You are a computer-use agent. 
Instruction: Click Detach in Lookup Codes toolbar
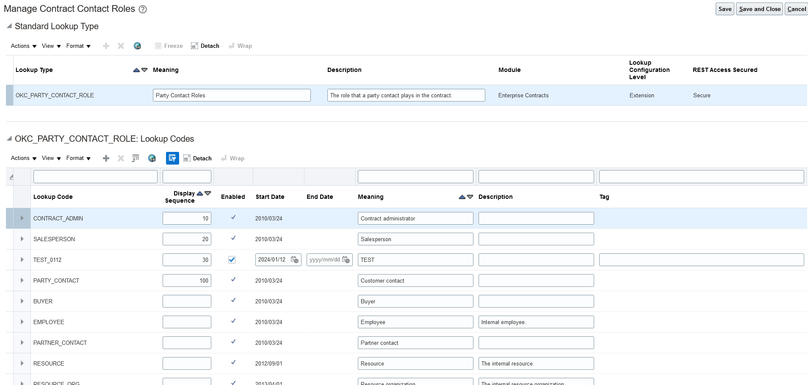pos(197,158)
